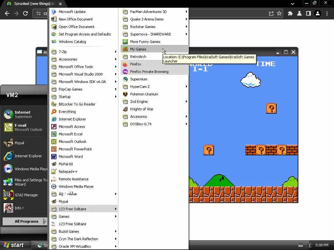Click the tray keyboard icon
Image resolution: width=334 pixels, height=250 pixels.
pos(301,245)
